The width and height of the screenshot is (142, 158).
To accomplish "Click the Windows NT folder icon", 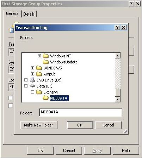I will click(46, 56).
